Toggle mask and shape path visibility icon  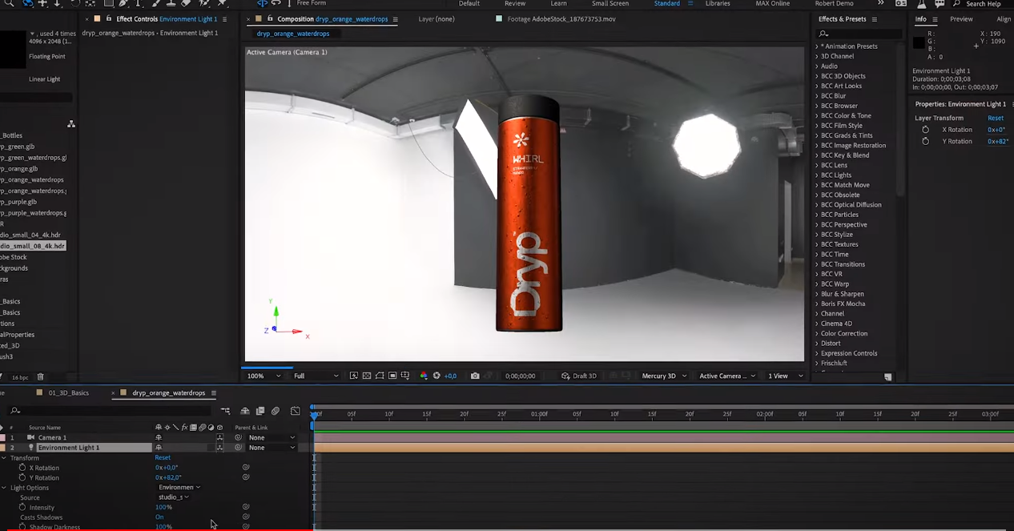click(380, 376)
